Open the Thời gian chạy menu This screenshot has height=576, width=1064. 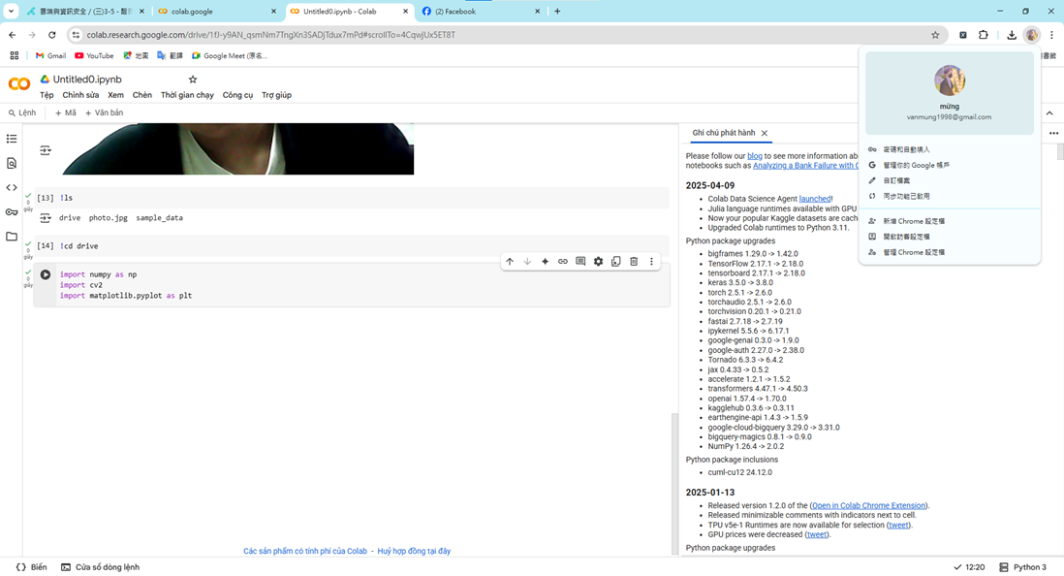[187, 95]
